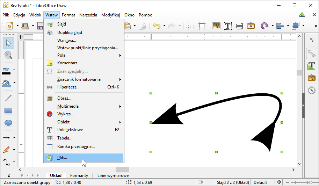
Task: Click the Paste clipboard icon
Action: [x=128, y=26]
